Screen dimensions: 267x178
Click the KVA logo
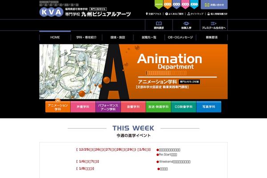click(x=51, y=12)
